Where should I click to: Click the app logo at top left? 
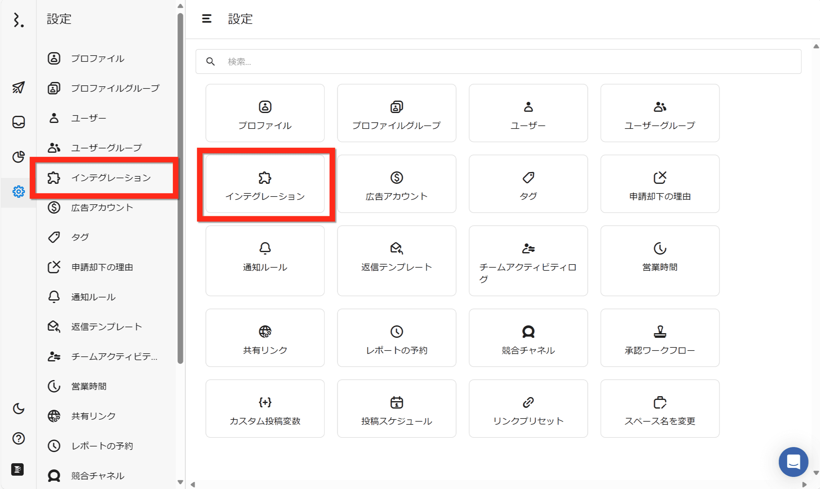[18, 20]
